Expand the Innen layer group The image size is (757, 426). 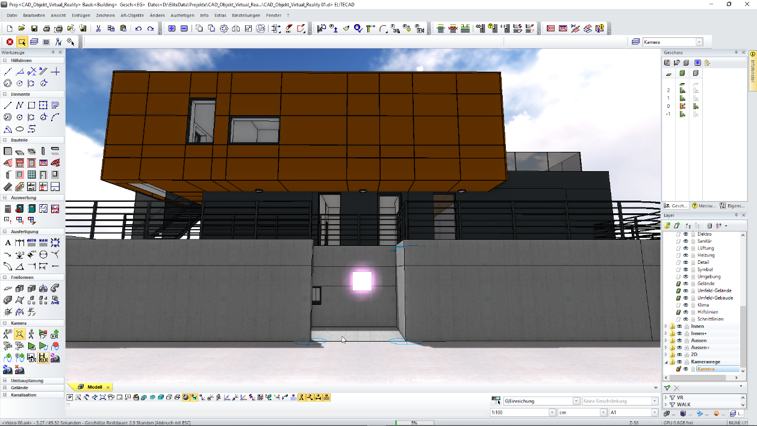tap(665, 326)
